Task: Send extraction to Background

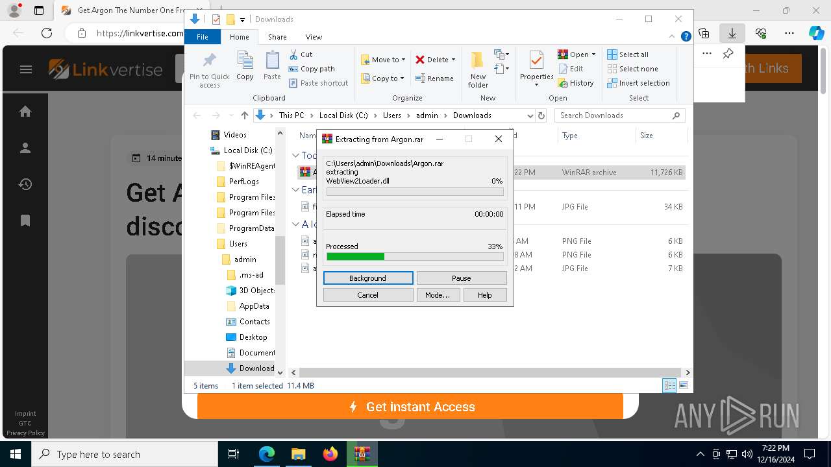Action: [x=368, y=278]
